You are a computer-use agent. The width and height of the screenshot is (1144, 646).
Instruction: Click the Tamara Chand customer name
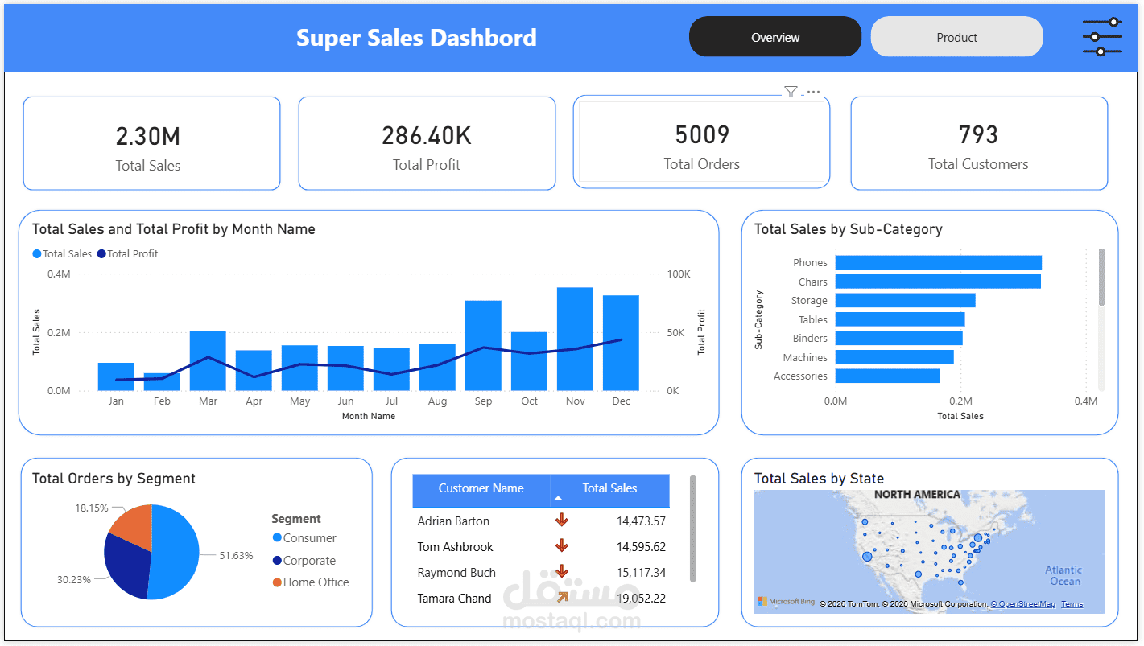click(454, 599)
